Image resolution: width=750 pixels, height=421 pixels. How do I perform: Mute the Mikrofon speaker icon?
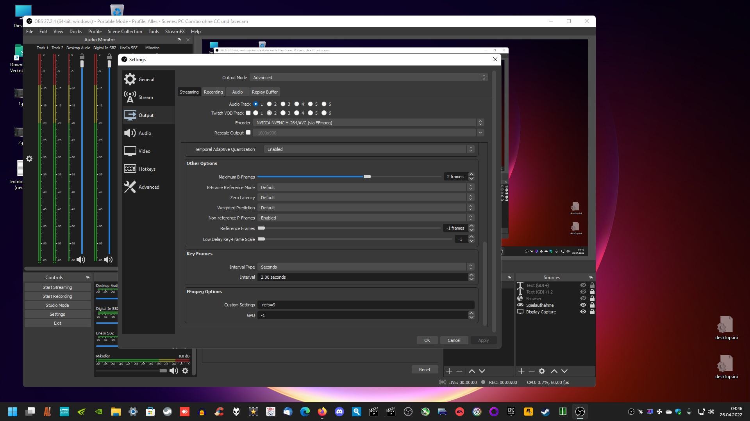pos(173,371)
